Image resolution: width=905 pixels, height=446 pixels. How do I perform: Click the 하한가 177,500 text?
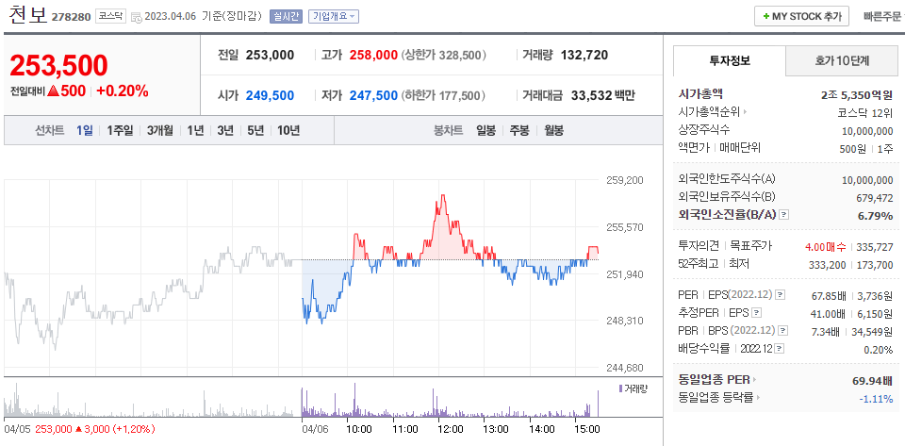[x=443, y=95]
